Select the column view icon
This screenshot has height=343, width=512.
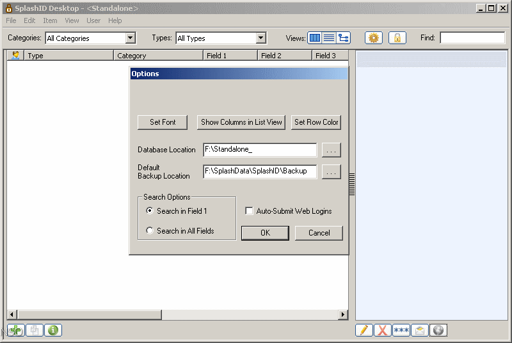click(x=314, y=38)
